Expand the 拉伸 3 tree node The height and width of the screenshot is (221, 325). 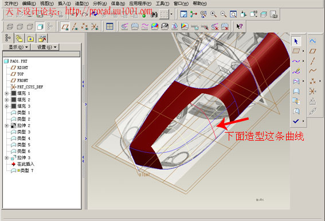7,158
